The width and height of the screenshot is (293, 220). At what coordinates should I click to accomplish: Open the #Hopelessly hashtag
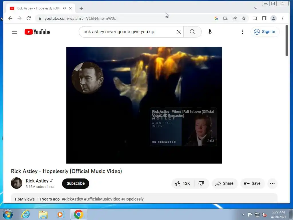[132, 199]
